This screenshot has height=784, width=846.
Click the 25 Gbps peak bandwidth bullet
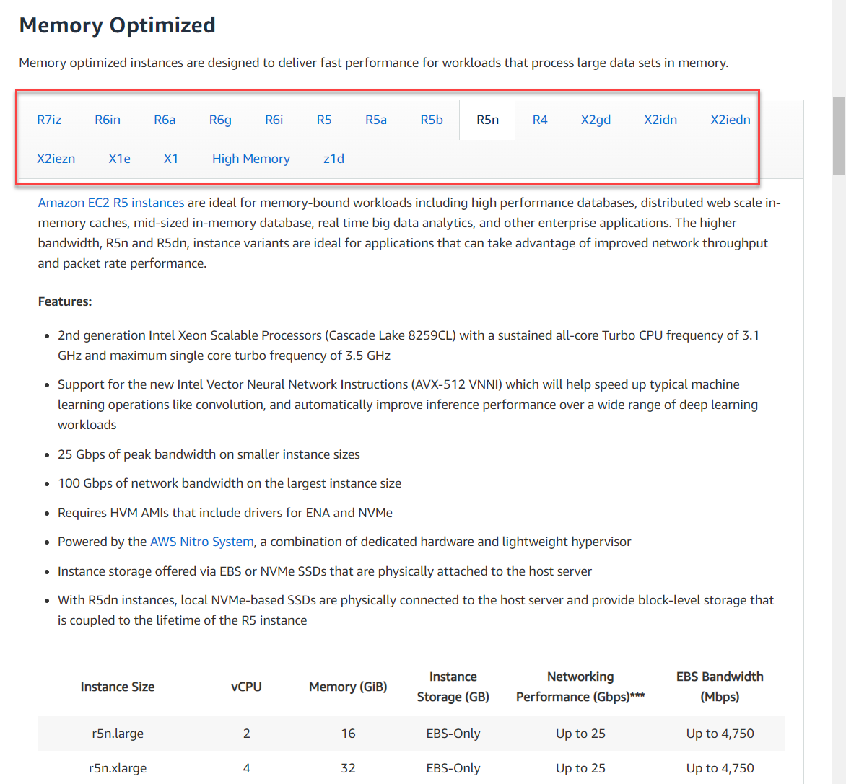coord(209,454)
